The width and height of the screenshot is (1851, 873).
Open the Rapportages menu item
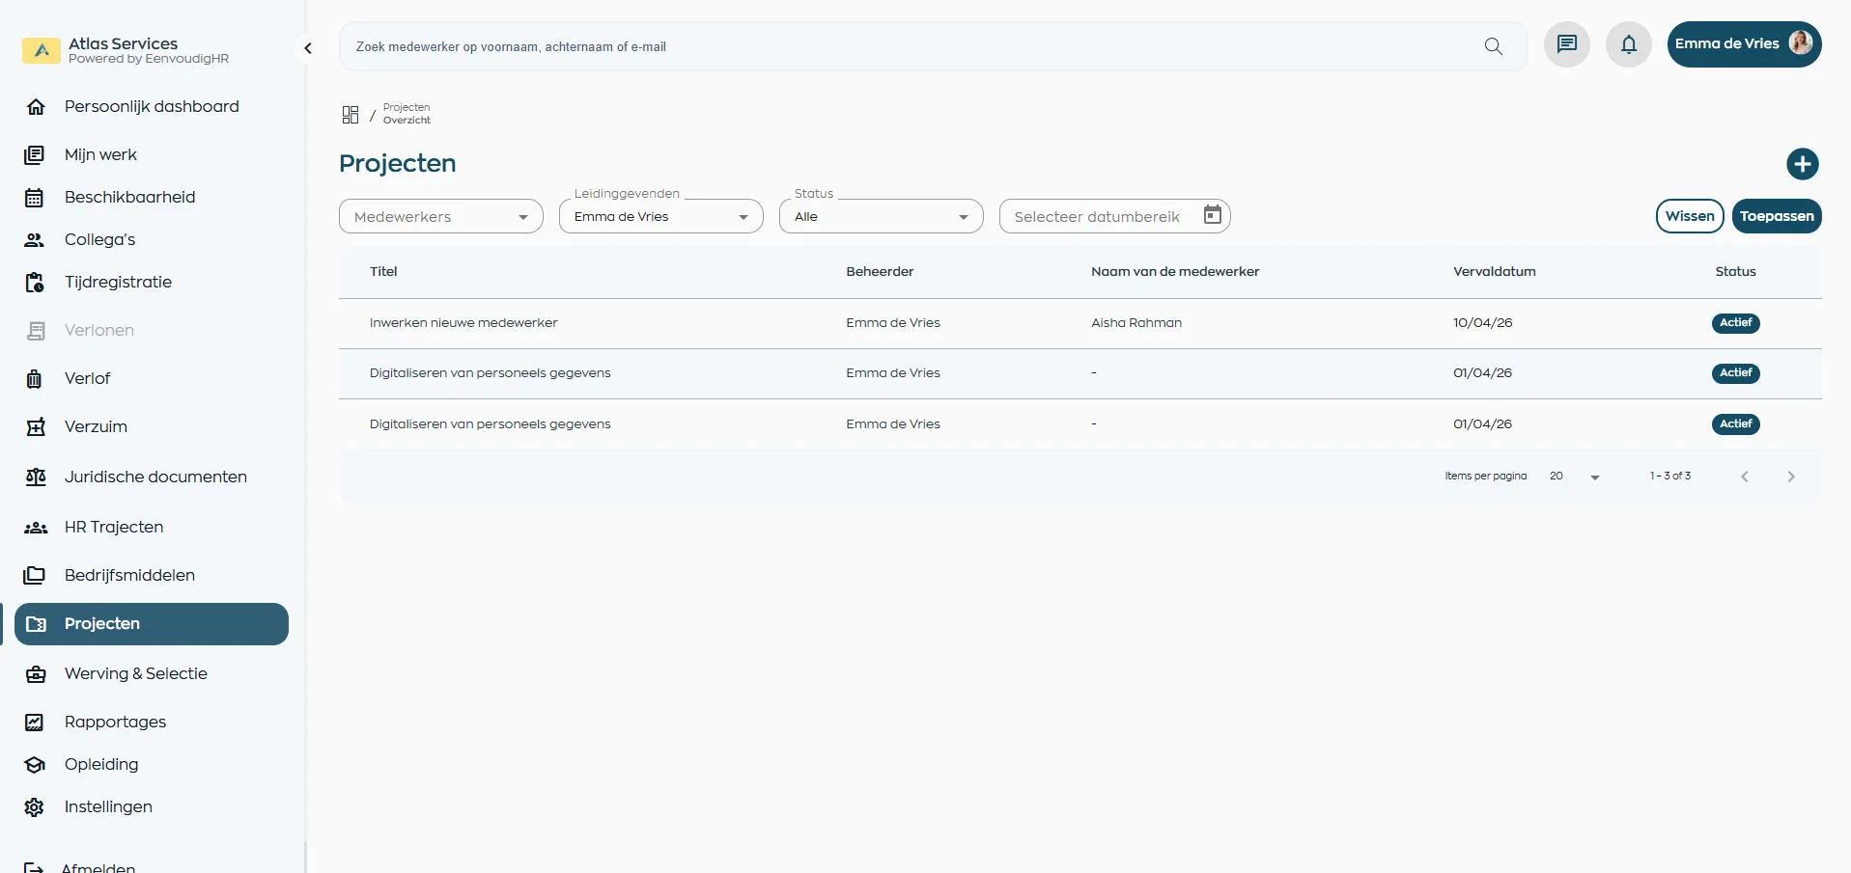click(114, 722)
